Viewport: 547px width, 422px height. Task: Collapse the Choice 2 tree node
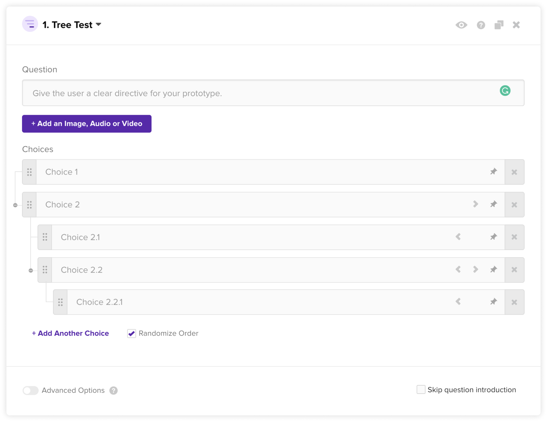pos(15,205)
